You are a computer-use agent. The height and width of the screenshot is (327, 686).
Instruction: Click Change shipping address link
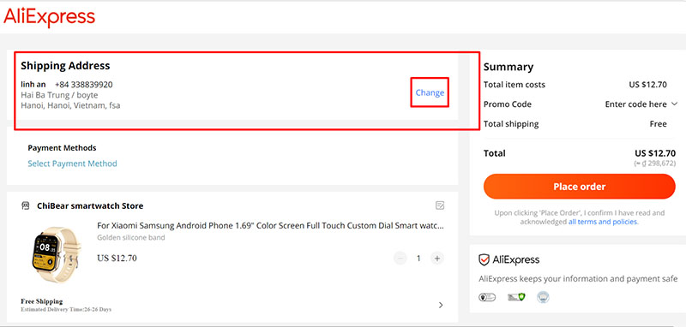pyautogui.click(x=430, y=92)
